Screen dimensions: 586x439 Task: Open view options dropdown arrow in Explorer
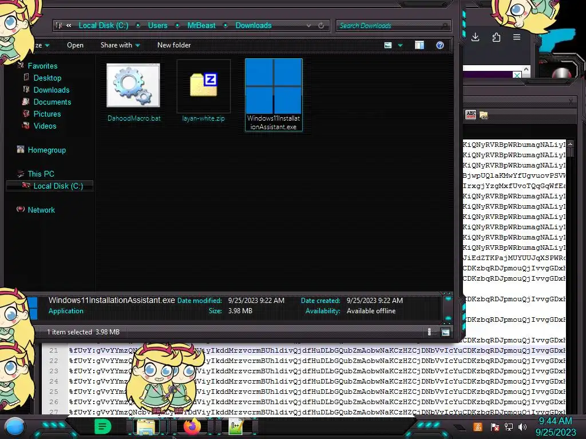(x=400, y=46)
